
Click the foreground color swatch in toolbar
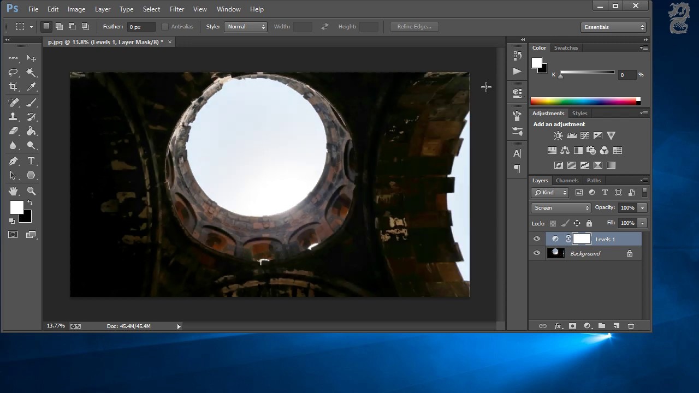(16, 207)
